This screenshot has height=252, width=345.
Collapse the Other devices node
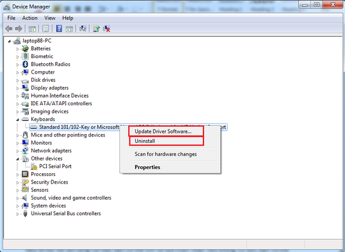(18, 159)
